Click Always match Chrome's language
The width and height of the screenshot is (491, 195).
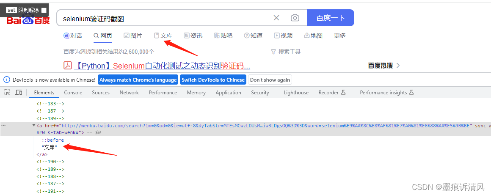click(x=138, y=80)
